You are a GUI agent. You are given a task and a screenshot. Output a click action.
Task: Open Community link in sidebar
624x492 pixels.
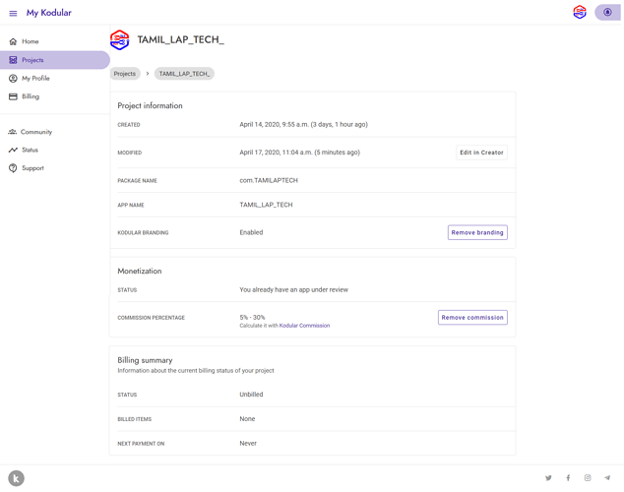(x=36, y=132)
